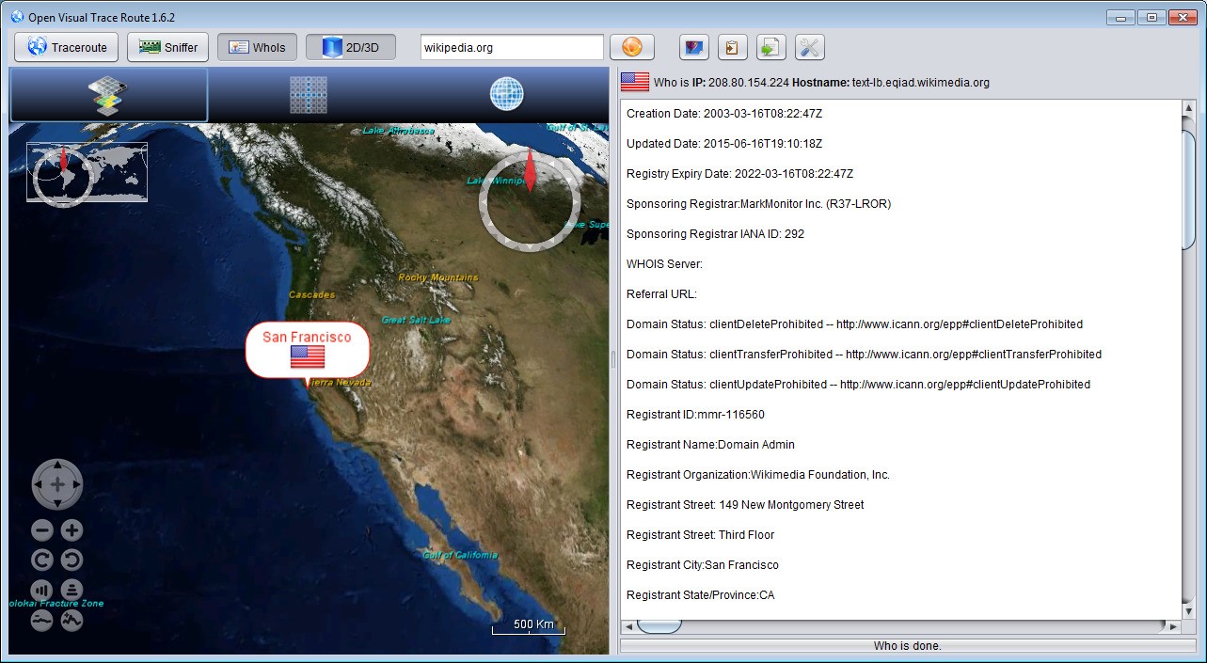Rotate the map clockwise
This screenshot has height=663, width=1207.
click(x=41, y=561)
